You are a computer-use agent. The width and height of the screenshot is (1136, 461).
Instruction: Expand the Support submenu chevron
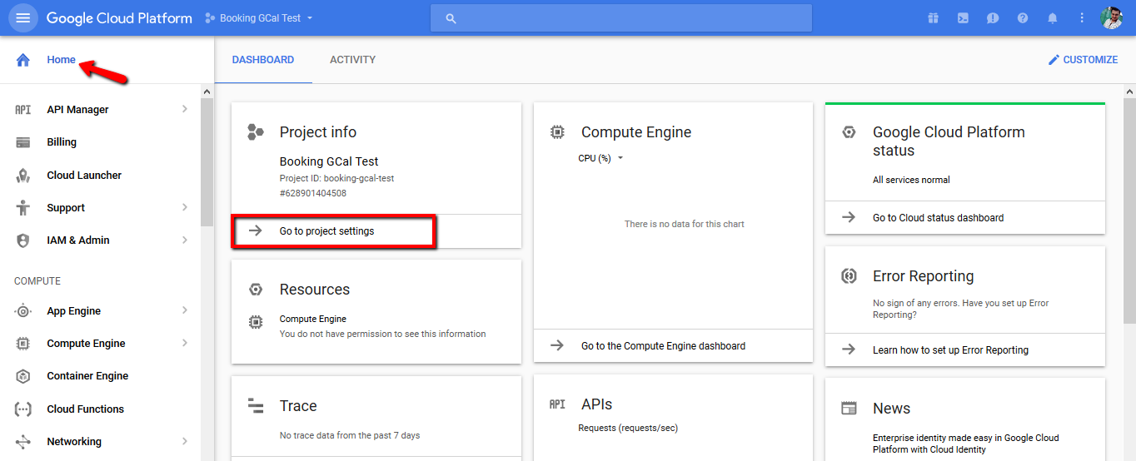click(x=185, y=207)
